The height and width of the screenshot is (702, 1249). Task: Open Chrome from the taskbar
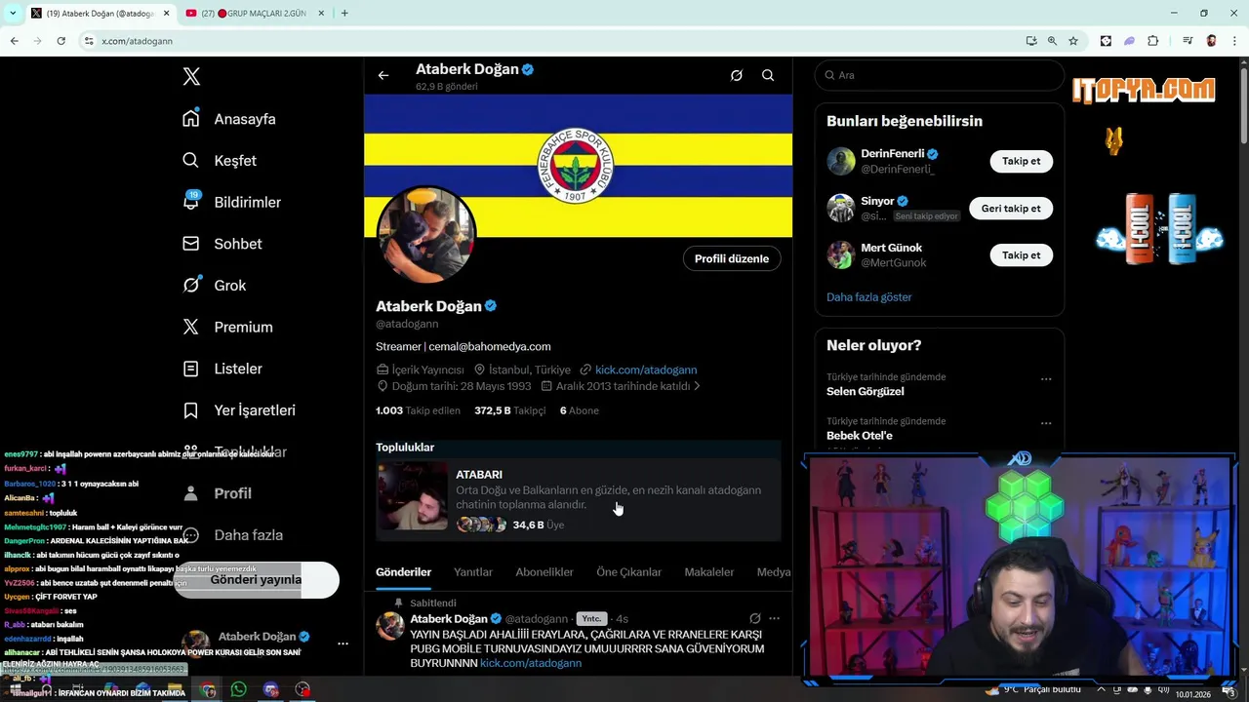[x=208, y=689]
